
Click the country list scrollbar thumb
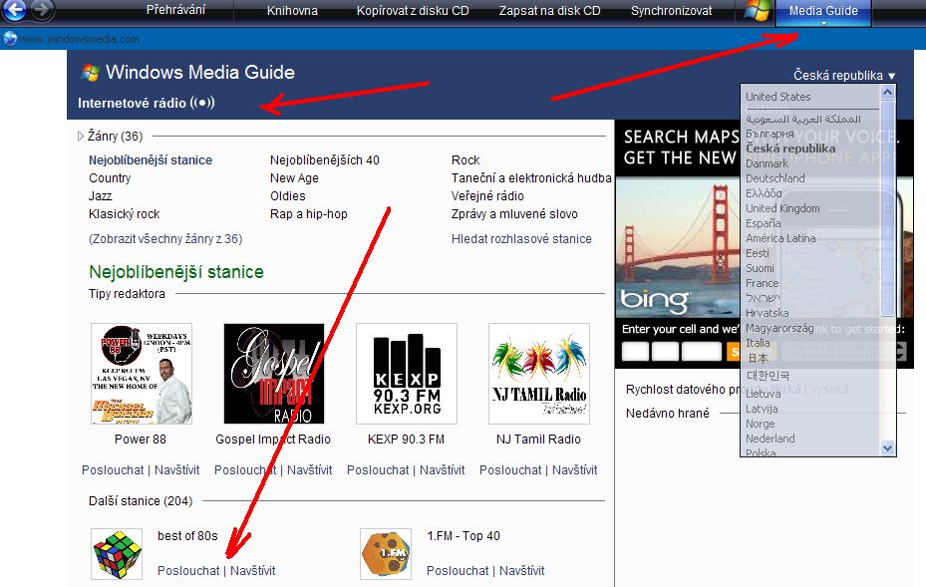(887, 208)
